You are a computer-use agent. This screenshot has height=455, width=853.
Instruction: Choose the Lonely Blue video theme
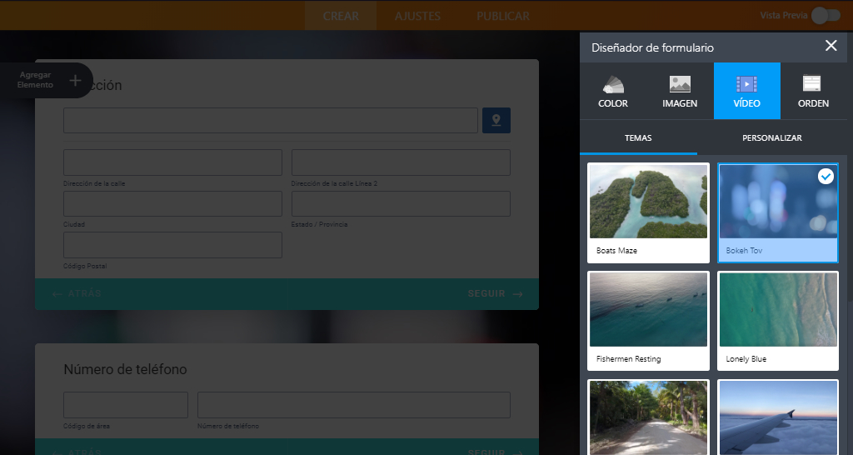778,321
